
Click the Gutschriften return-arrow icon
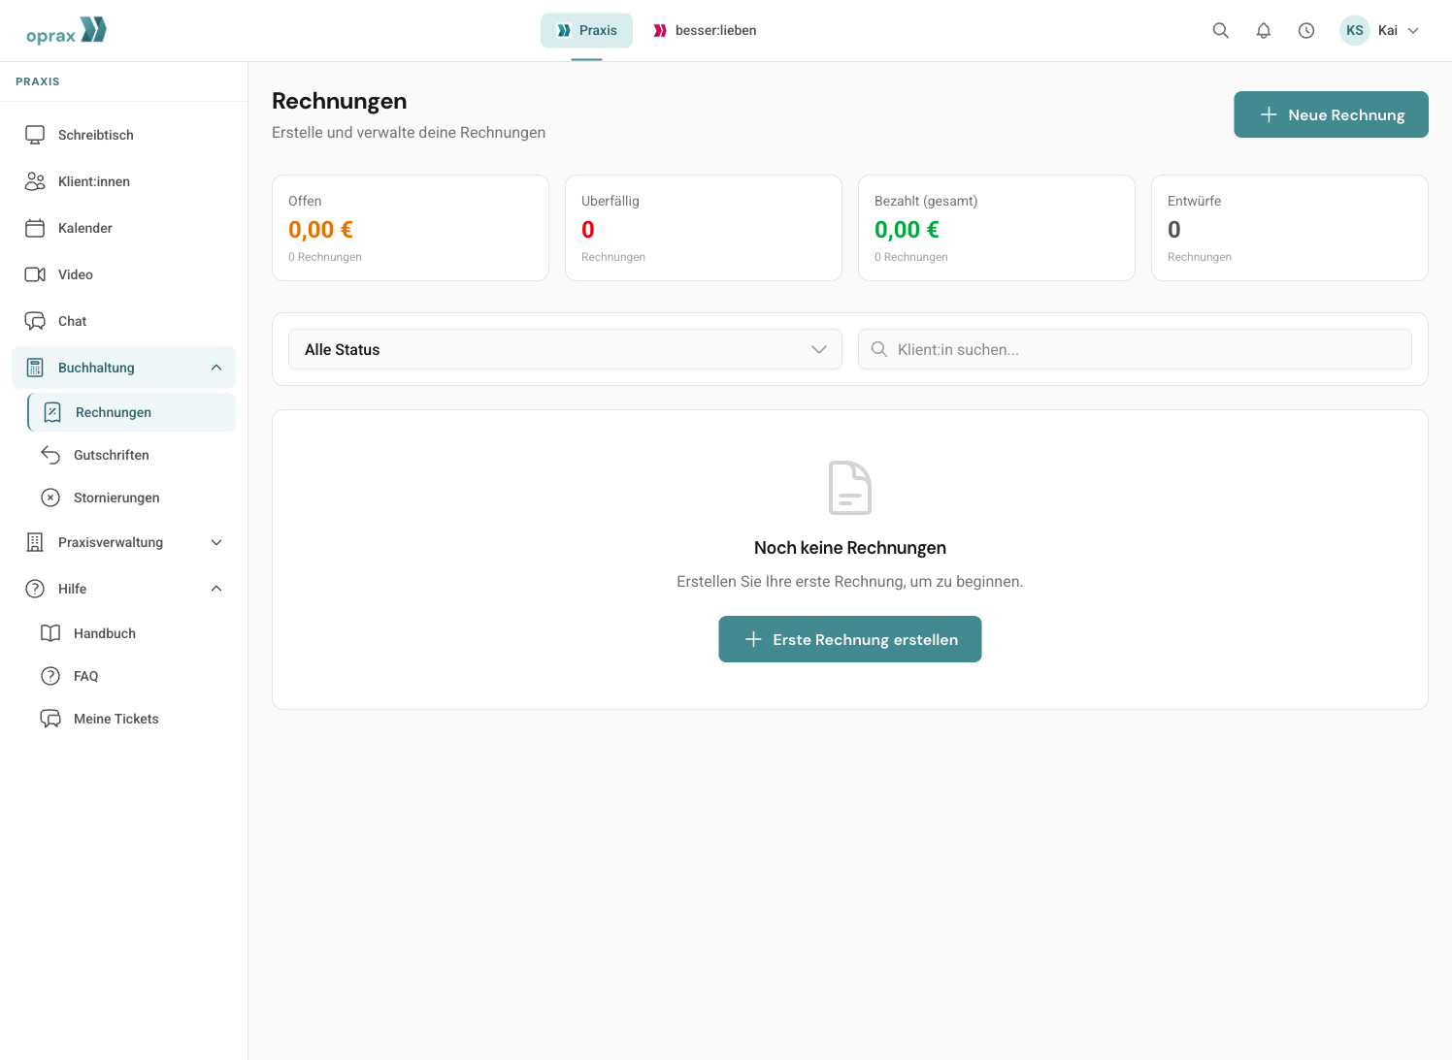pyautogui.click(x=50, y=455)
